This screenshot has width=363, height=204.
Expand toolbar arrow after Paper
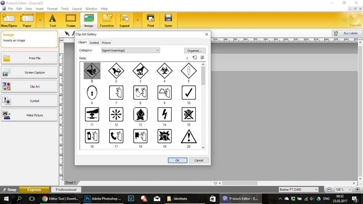[x=40, y=20]
